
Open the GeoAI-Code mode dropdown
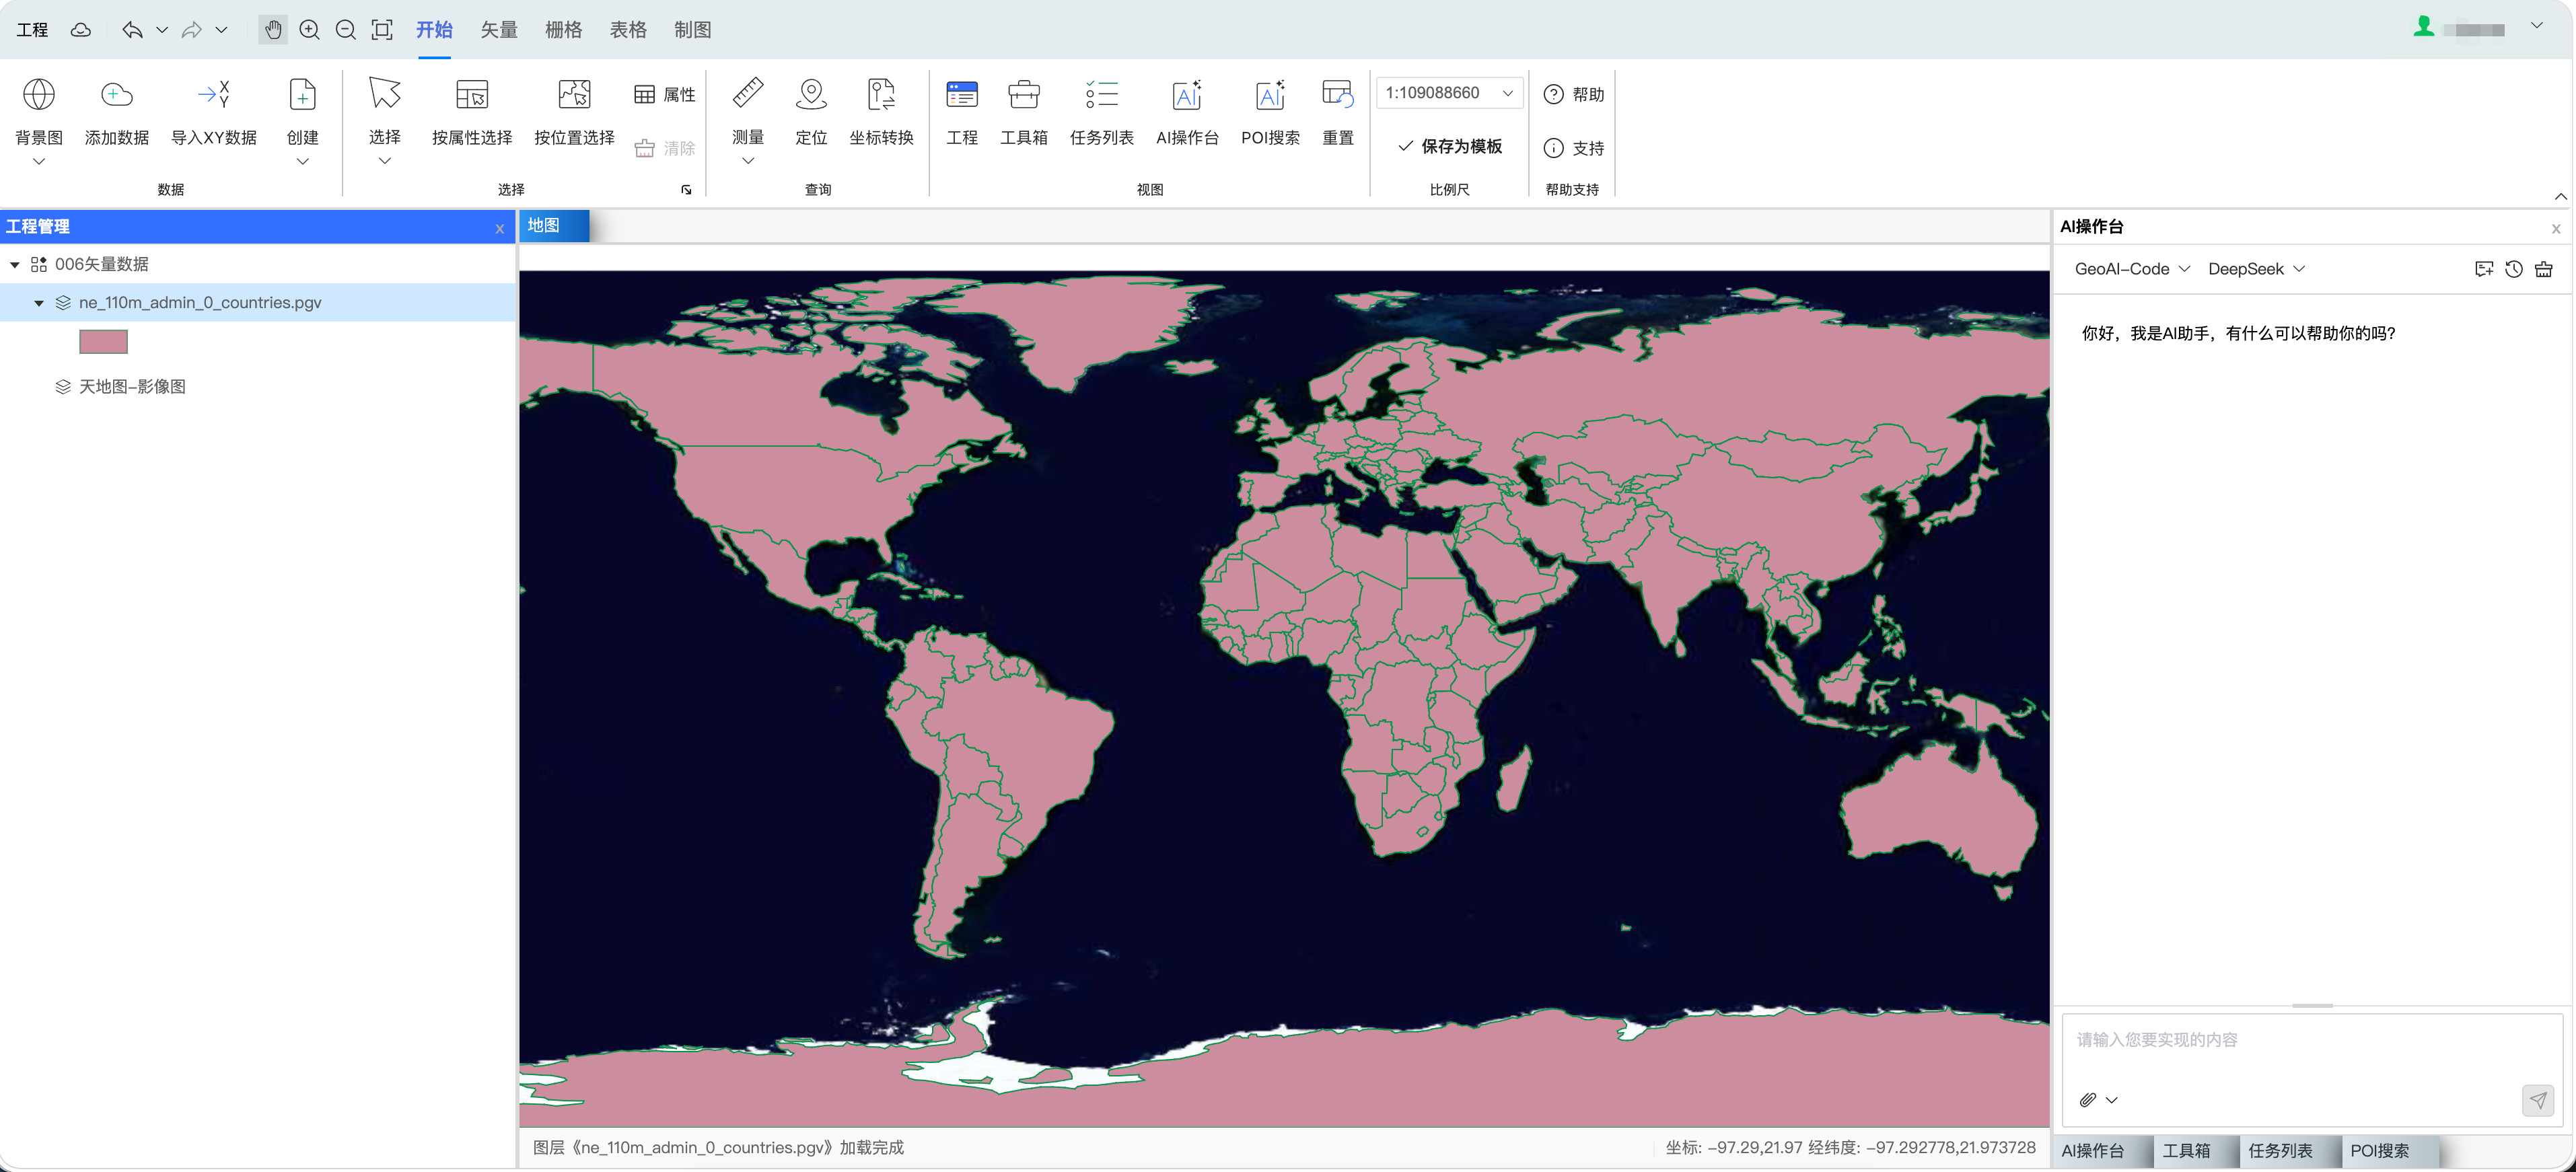click(x=2132, y=269)
